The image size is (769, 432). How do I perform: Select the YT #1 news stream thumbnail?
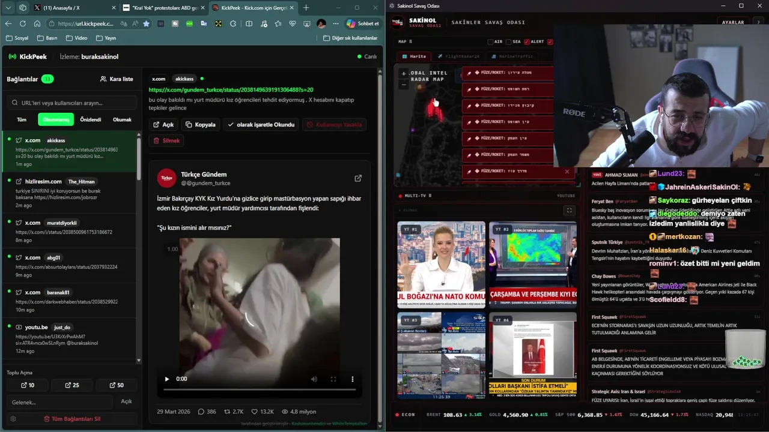[x=441, y=265]
